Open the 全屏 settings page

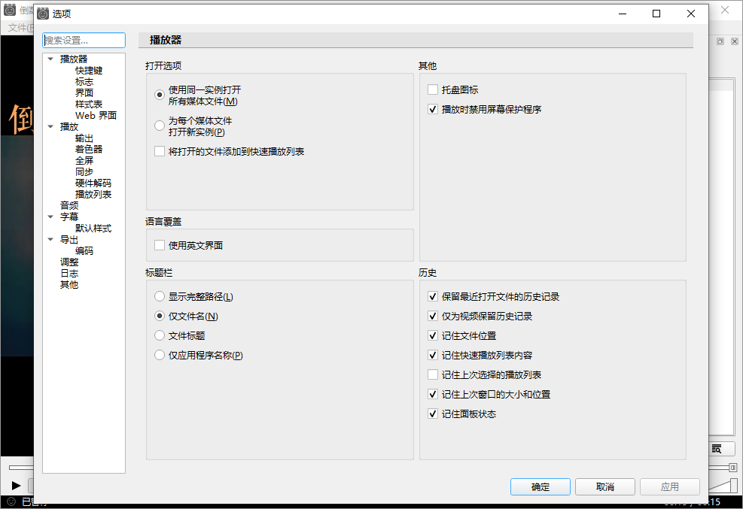click(84, 160)
